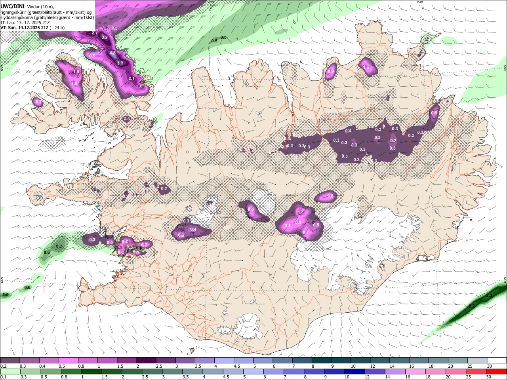Pick the upper legend swatch starting at 0.2
Image resolution: width=507 pixels, height=380 pixels.
coord(10,360)
